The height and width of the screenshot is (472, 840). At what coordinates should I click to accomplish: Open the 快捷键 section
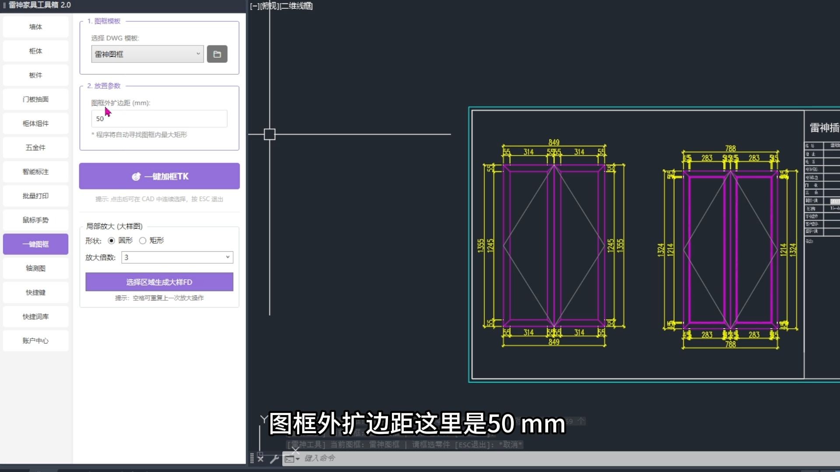[35, 292]
